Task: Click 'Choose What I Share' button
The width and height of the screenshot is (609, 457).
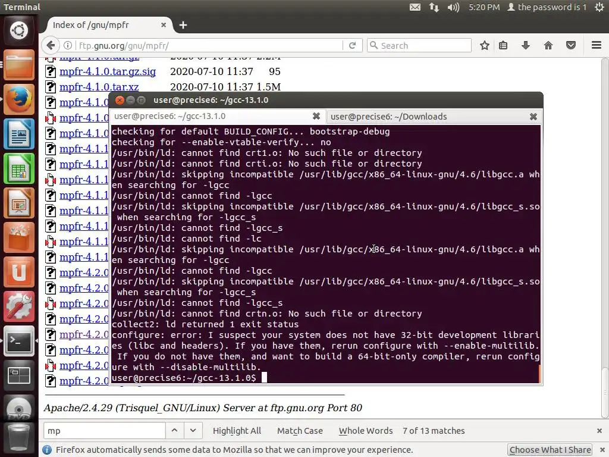Action: [x=550, y=450]
